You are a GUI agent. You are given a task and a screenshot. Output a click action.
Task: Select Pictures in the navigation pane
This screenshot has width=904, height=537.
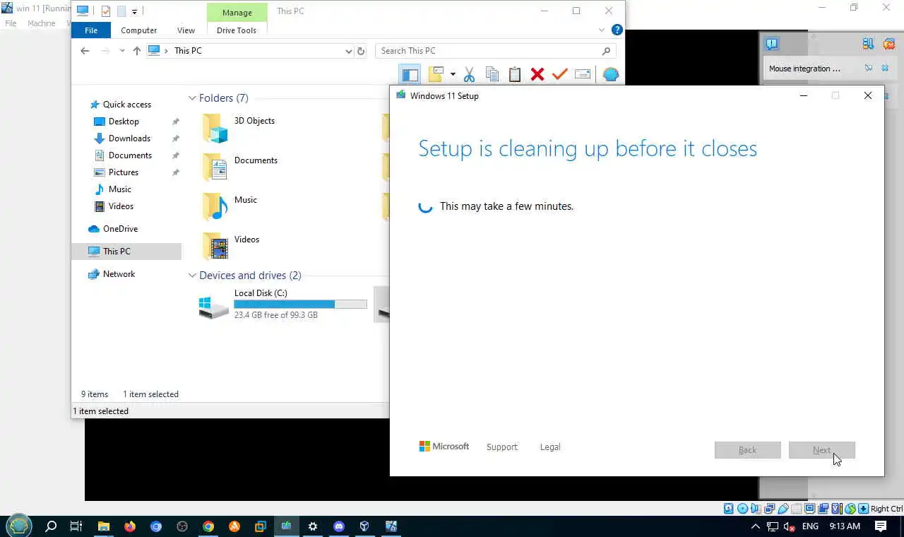(124, 172)
